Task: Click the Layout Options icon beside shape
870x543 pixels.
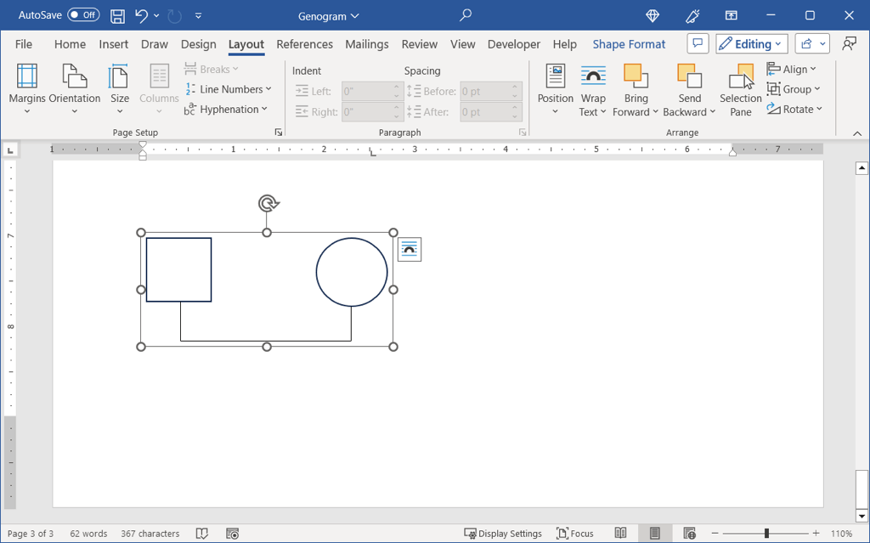Action: 410,250
